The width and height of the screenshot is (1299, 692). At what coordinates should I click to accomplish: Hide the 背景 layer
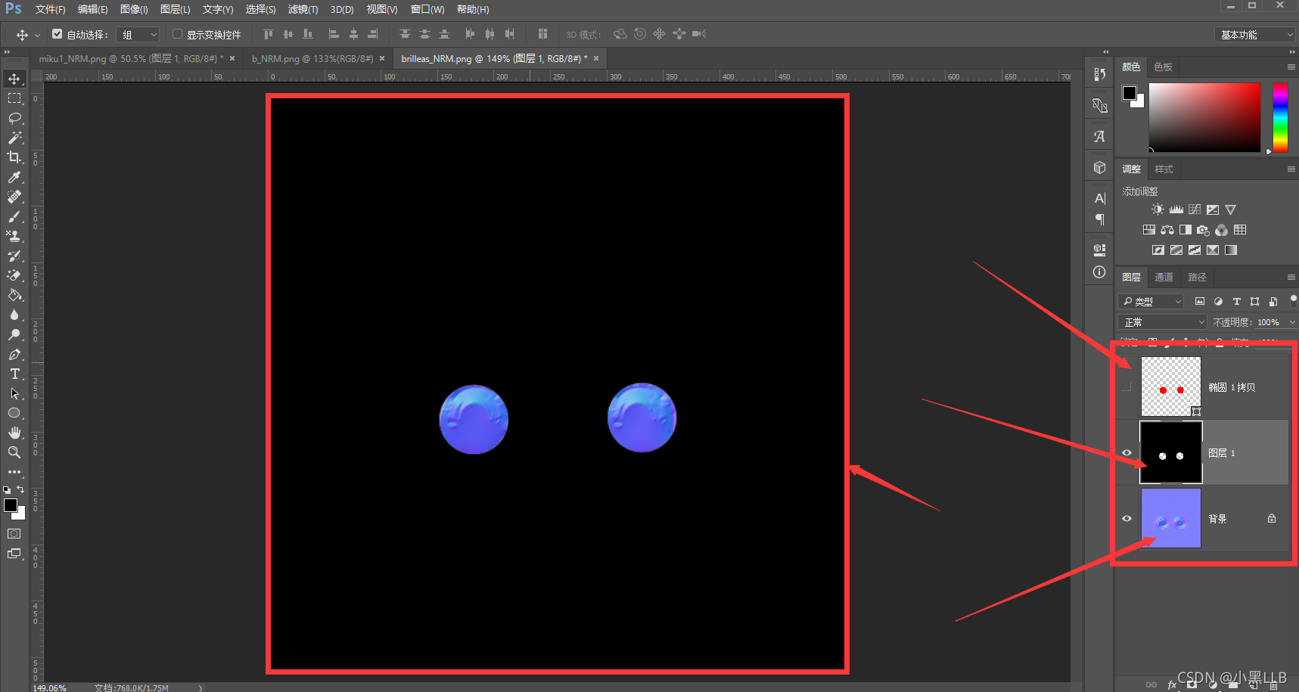1127,519
